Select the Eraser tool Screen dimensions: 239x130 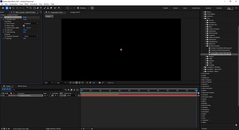(x=51, y=8)
